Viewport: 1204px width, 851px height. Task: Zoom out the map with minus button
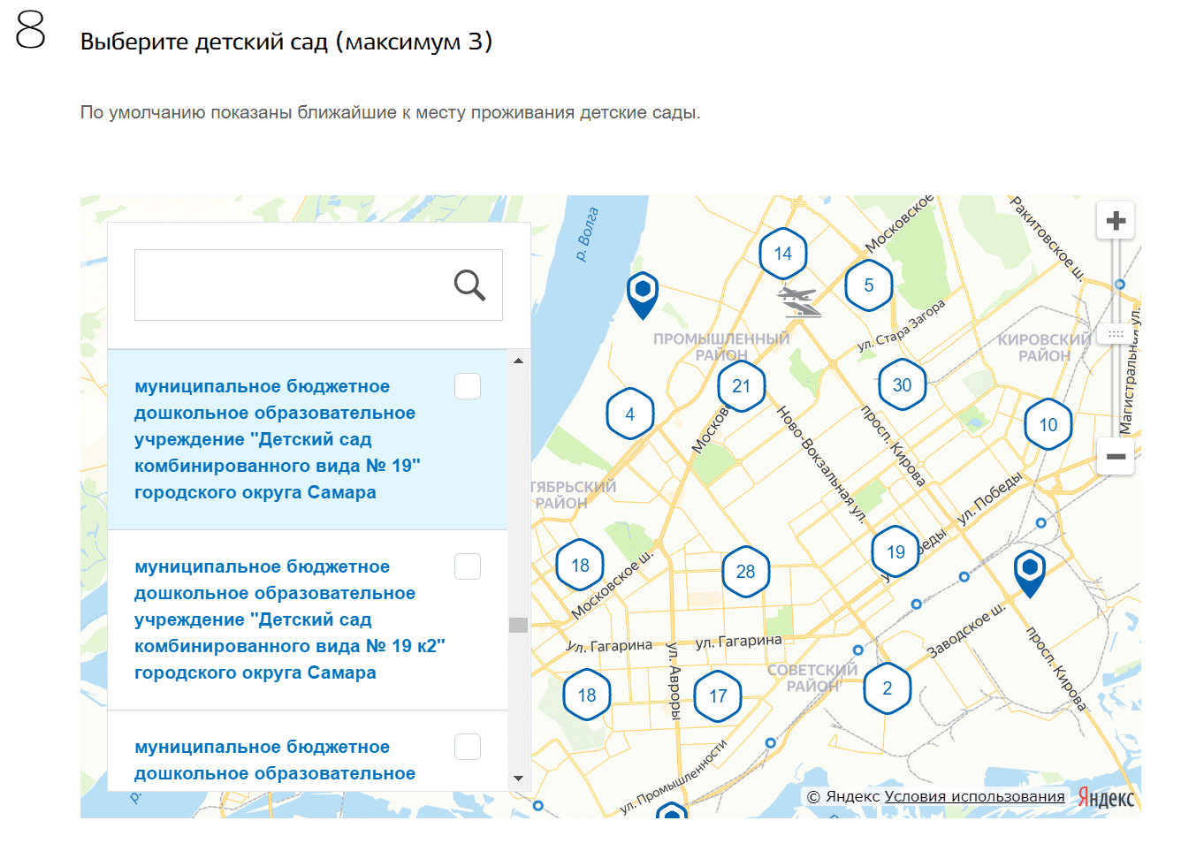tap(1116, 456)
